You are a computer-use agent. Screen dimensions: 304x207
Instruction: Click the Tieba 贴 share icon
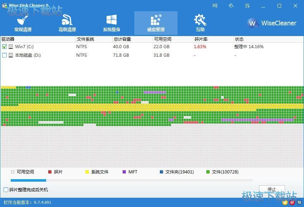click(x=299, y=203)
